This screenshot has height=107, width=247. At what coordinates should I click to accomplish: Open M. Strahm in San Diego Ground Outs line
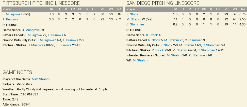click(x=187, y=45)
